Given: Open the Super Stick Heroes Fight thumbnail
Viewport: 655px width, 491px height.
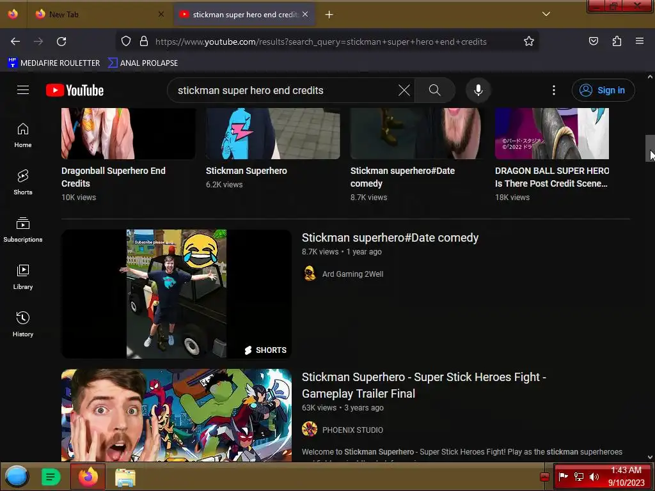Looking at the screenshot, I should (177, 415).
